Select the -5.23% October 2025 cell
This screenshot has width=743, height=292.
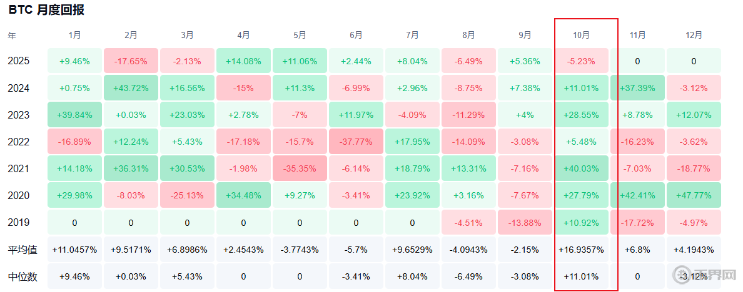[581, 61]
